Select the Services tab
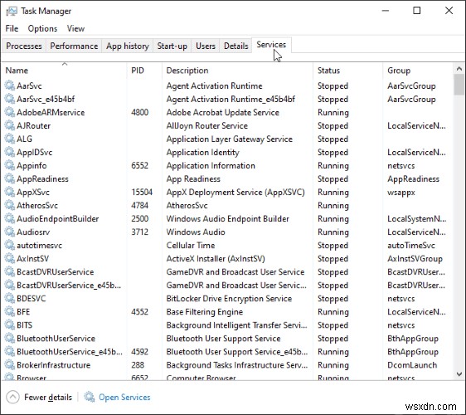Screen dimensions: 466x415 pyautogui.click(x=271, y=45)
